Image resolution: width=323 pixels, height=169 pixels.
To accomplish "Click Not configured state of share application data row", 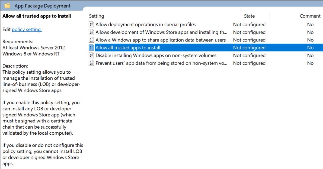I will (249, 40).
